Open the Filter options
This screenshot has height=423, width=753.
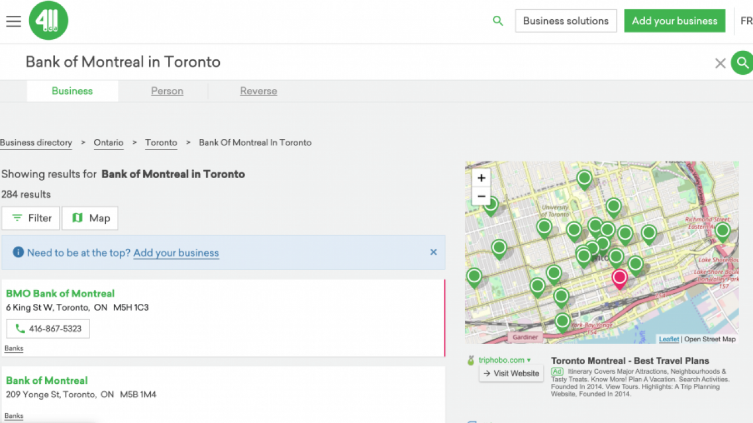[31, 218]
